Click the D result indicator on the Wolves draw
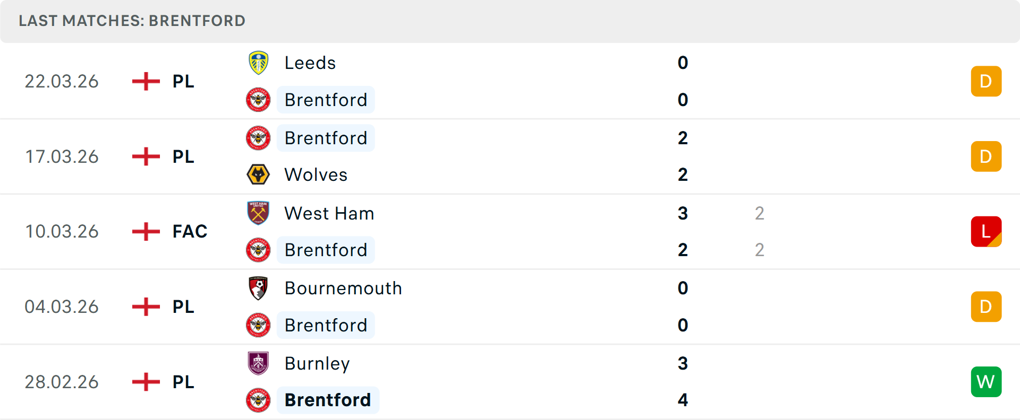The height and width of the screenshot is (420, 1020). click(986, 156)
